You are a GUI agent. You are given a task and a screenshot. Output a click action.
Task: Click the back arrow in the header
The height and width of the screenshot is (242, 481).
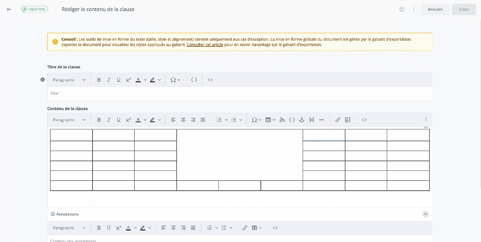click(x=9, y=9)
